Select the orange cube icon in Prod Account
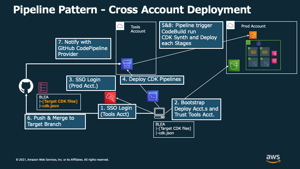This screenshot has height=169, width=300. pyautogui.click(x=253, y=35)
